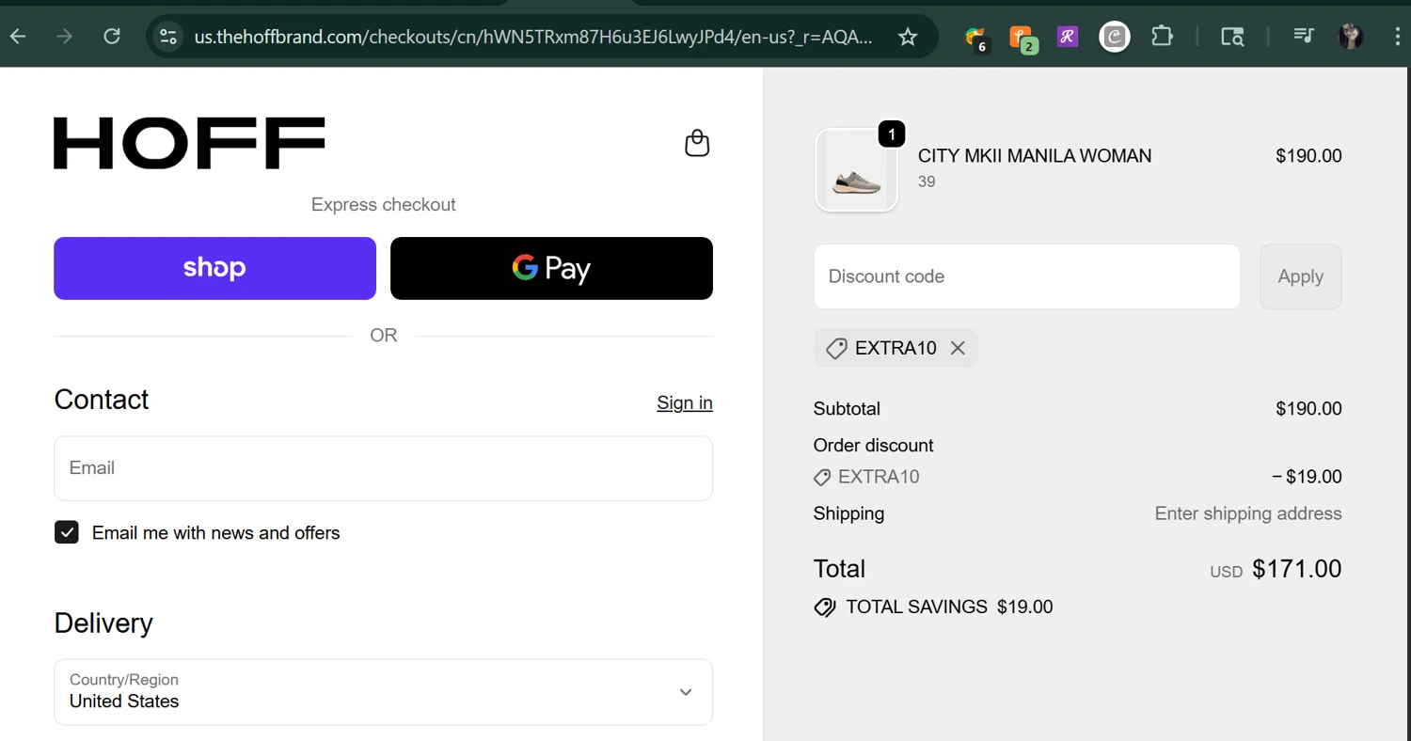Open site information icon in address bar
The image size is (1411, 741).
click(x=168, y=37)
